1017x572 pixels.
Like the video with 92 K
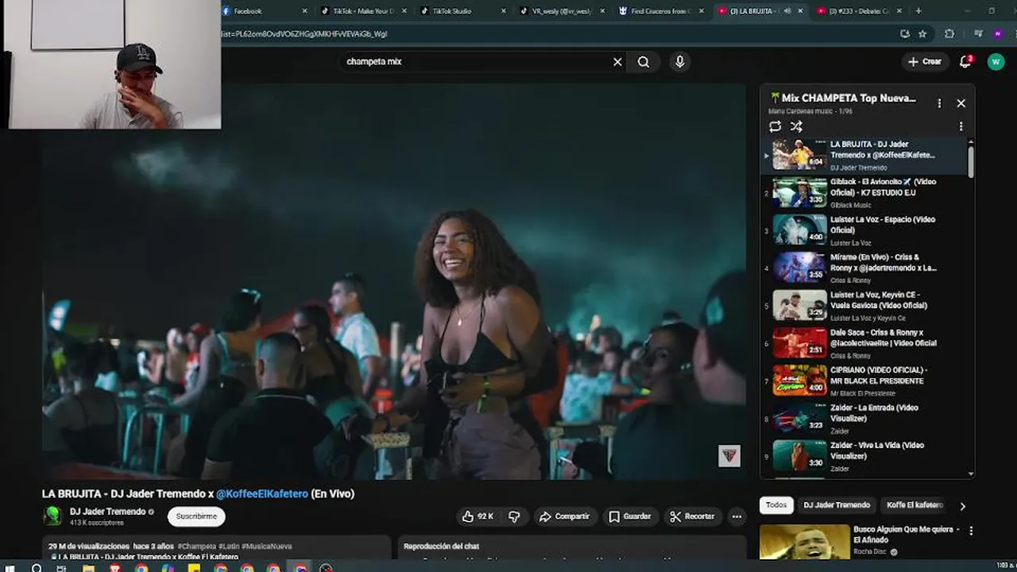478,516
